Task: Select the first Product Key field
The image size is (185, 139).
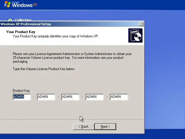Action: [22, 97]
